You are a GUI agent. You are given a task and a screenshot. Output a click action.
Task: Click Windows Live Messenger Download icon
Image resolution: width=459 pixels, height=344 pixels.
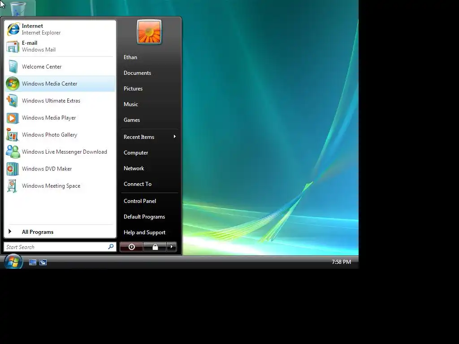click(x=13, y=152)
